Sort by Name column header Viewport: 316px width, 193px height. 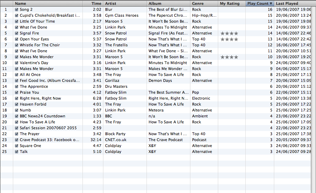[48, 3]
